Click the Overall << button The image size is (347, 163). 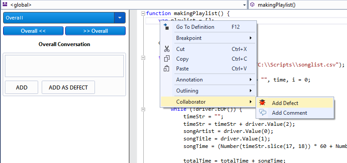(33, 31)
